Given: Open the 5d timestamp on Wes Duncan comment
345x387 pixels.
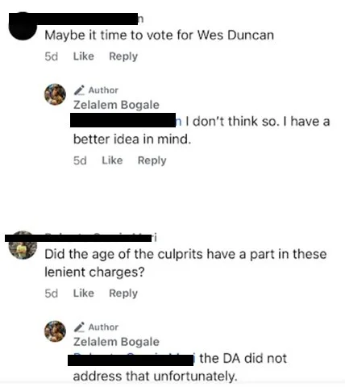Looking at the screenshot, I should point(51,56).
